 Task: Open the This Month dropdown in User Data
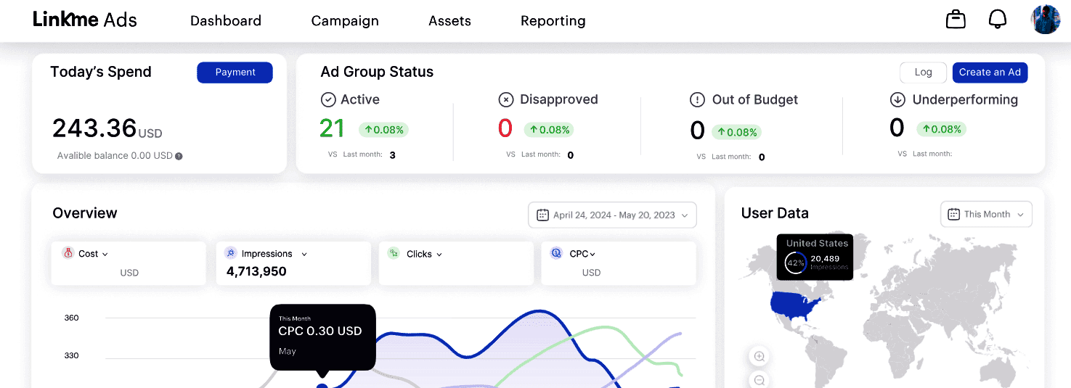tap(986, 214)
